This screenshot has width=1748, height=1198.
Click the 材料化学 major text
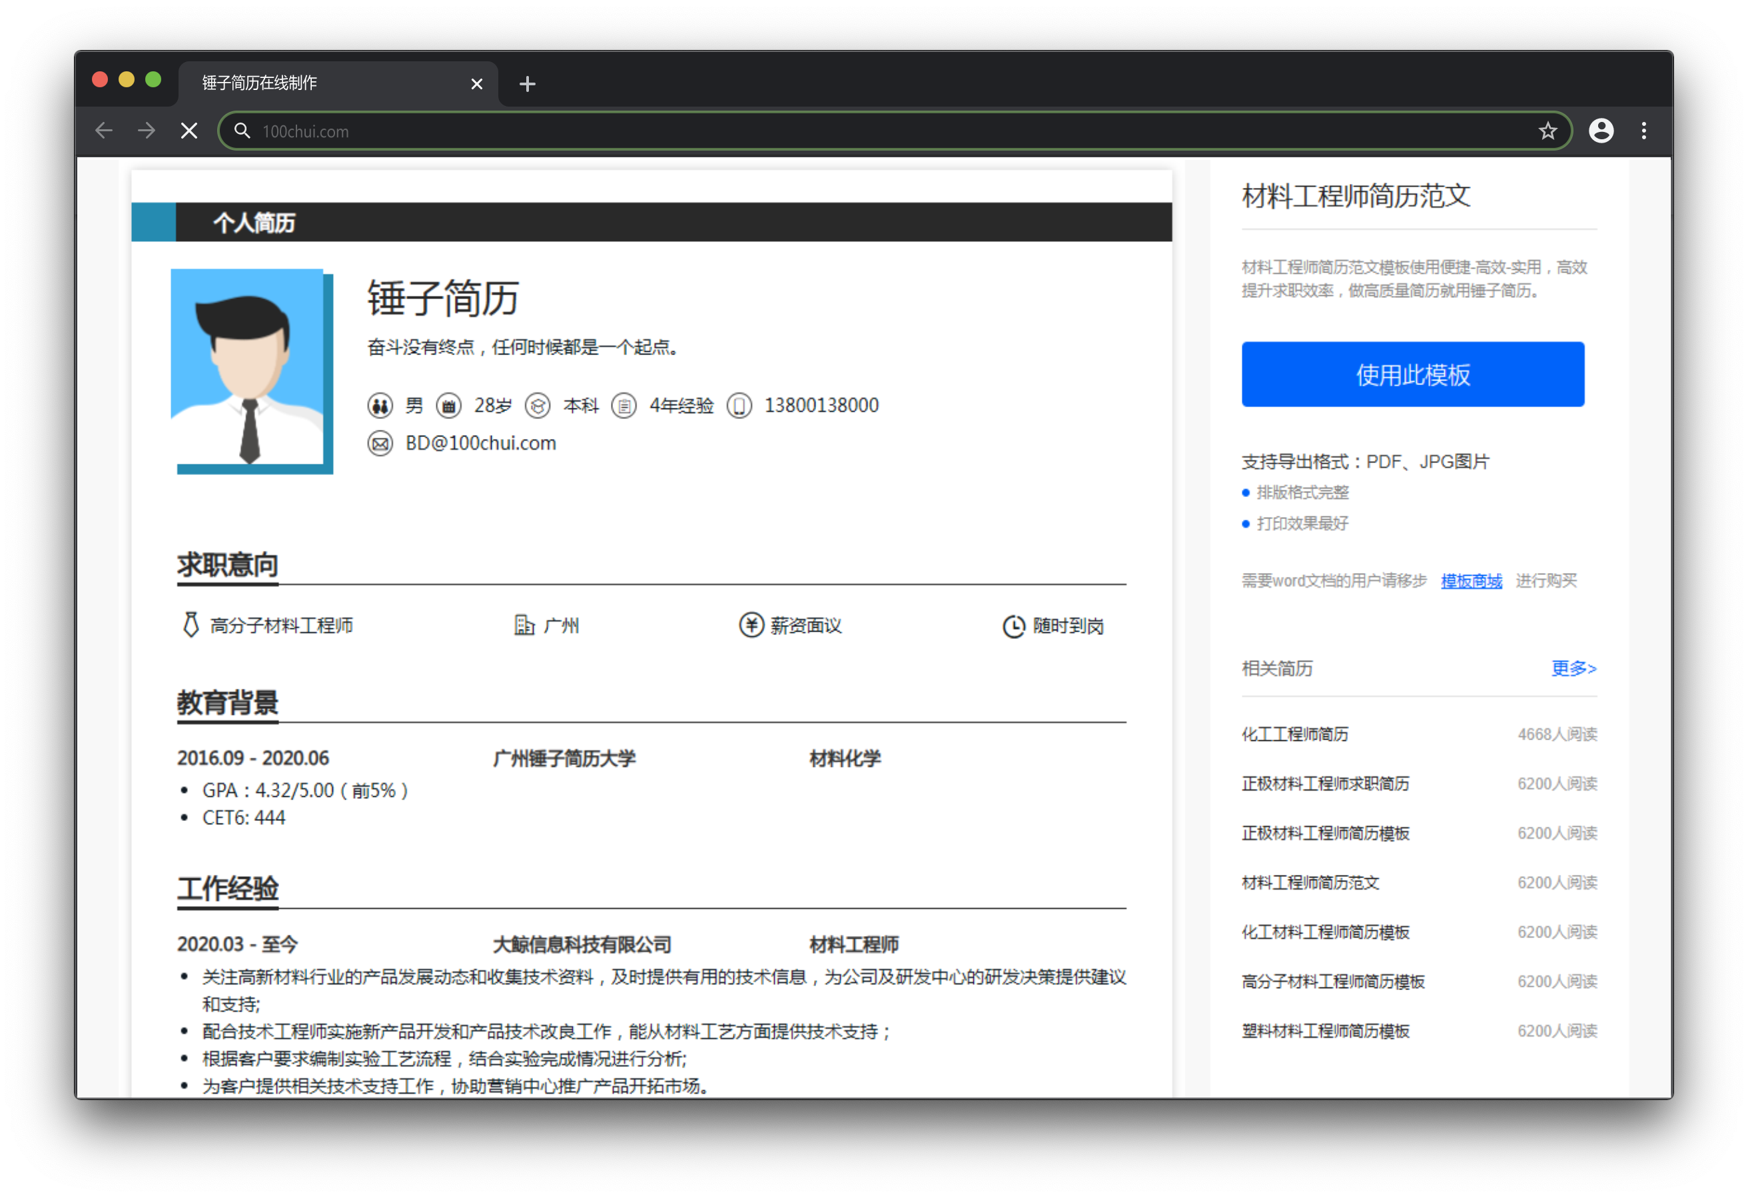click(x=844, y=758)
